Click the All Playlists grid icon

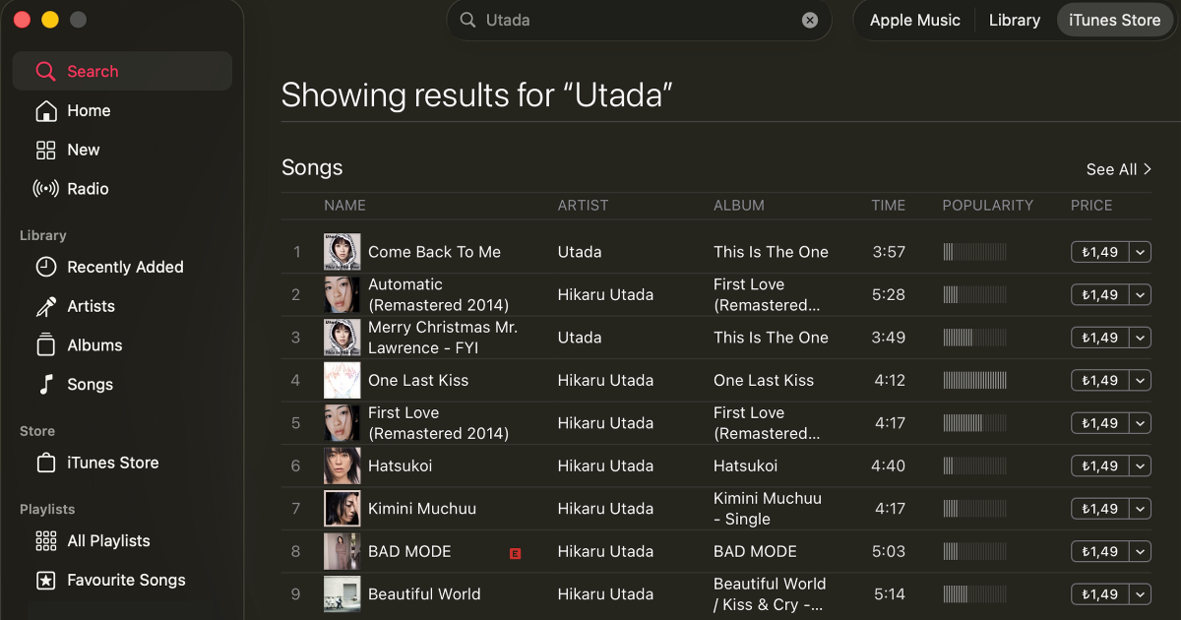pos(45,541)
